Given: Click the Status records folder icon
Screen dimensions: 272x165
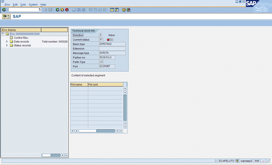Looking at the screenshot, I should point(11,45).
